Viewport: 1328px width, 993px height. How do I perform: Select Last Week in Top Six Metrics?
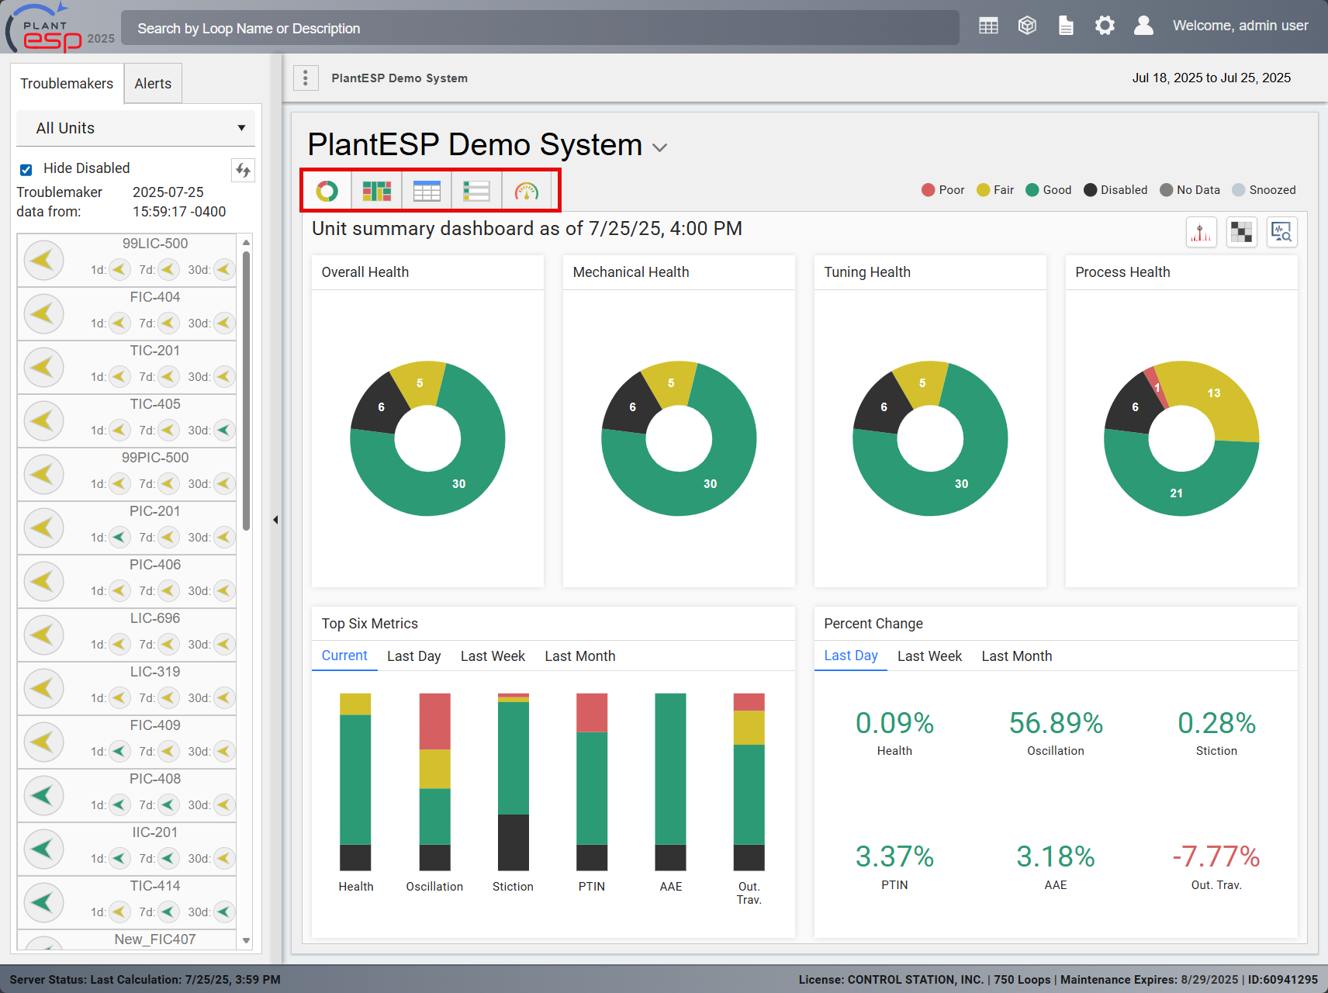click(x=493, y=656)
